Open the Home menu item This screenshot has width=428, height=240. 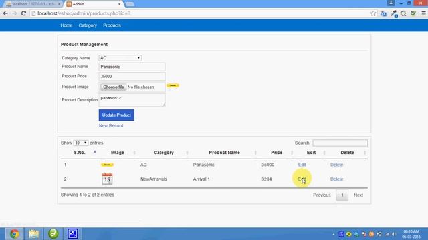point(66,25)
